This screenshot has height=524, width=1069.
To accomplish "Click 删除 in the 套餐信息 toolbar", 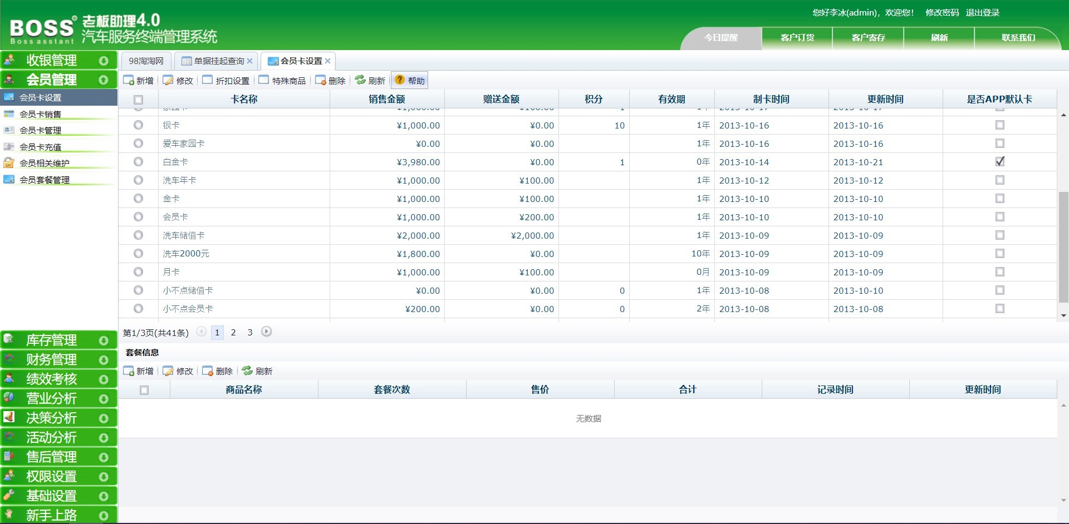I will tap(218, 371).
